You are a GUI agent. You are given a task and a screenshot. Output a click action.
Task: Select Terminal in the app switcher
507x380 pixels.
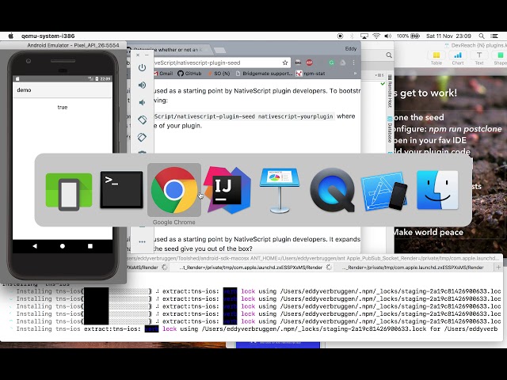tap(121, 190)
